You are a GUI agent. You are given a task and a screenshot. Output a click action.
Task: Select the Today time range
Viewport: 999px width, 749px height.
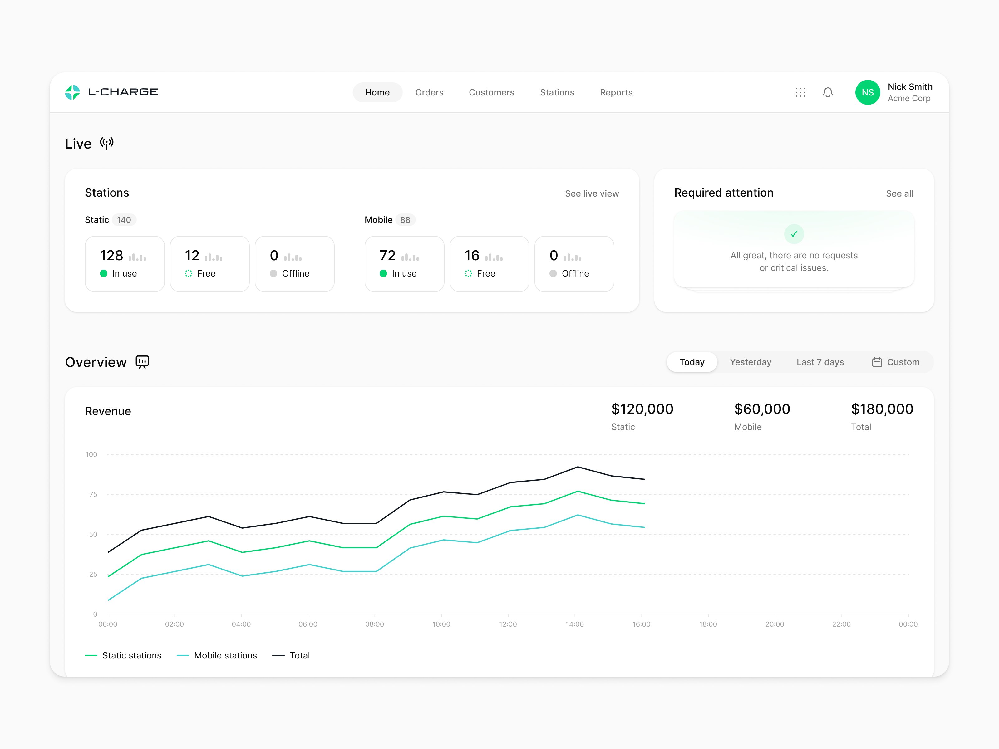click(x=692, y=362)
